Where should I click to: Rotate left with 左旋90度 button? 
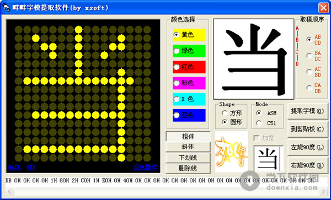[308, 147]
